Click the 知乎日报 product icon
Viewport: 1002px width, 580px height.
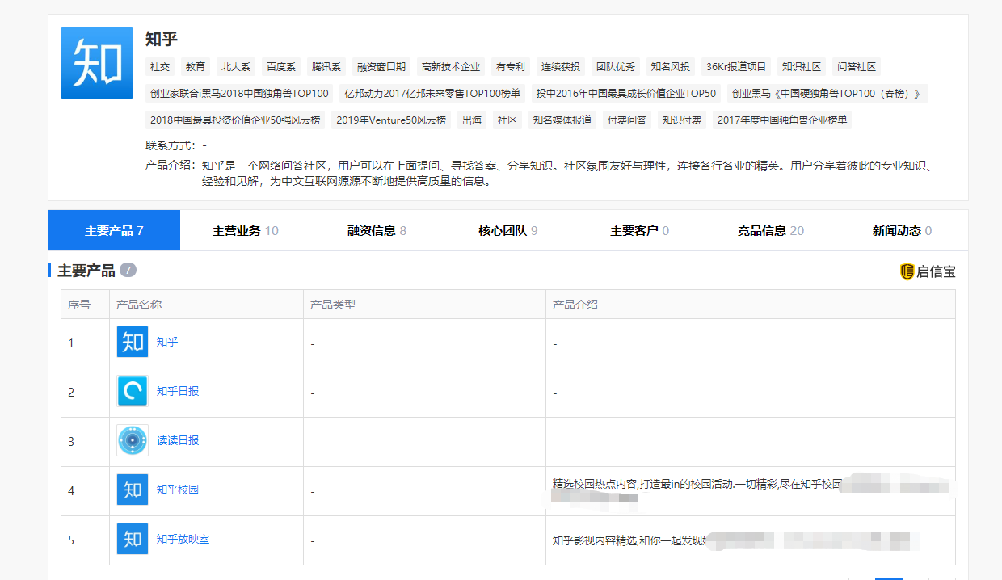133,392
